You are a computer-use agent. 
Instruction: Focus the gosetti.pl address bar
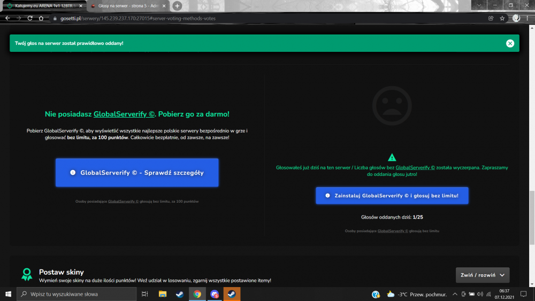pyautogui.click(x=266, y=18)
